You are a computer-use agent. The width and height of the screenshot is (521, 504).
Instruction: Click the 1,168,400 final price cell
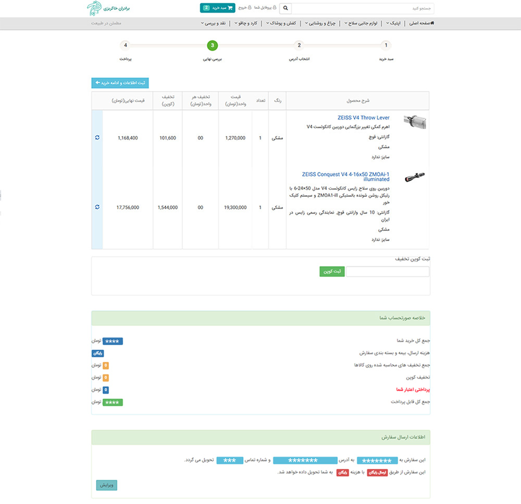pyautogui.click(x=128, y=138)
